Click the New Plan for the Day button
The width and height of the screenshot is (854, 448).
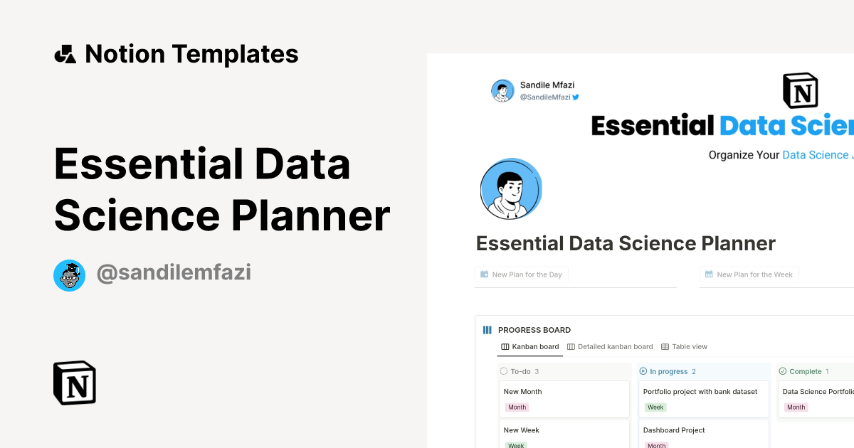522,274
